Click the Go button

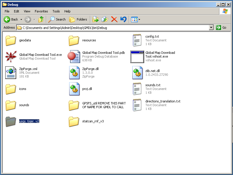[221, 27]
